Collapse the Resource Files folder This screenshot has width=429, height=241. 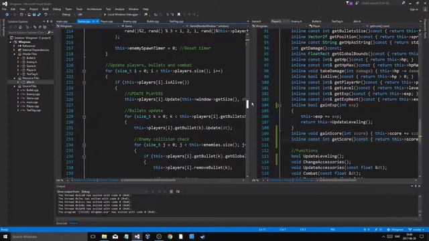(15, 78)
